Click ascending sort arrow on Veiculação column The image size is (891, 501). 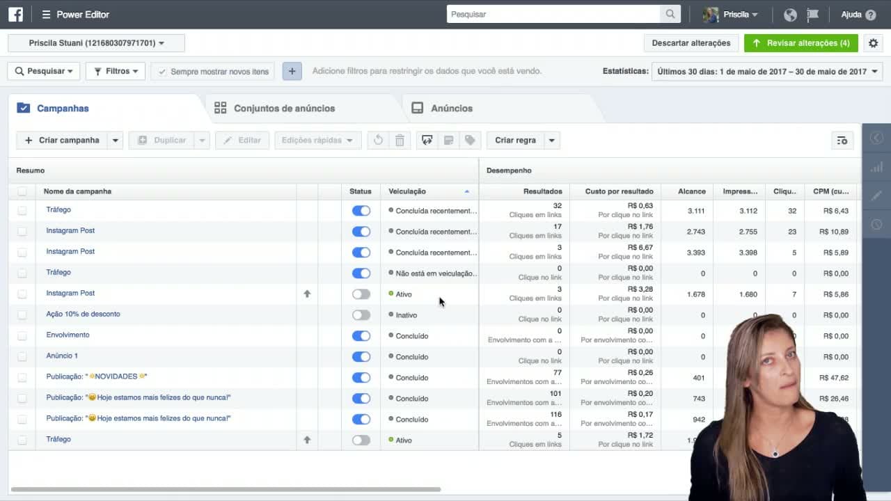pyautogui.click(x=467, y=191)
